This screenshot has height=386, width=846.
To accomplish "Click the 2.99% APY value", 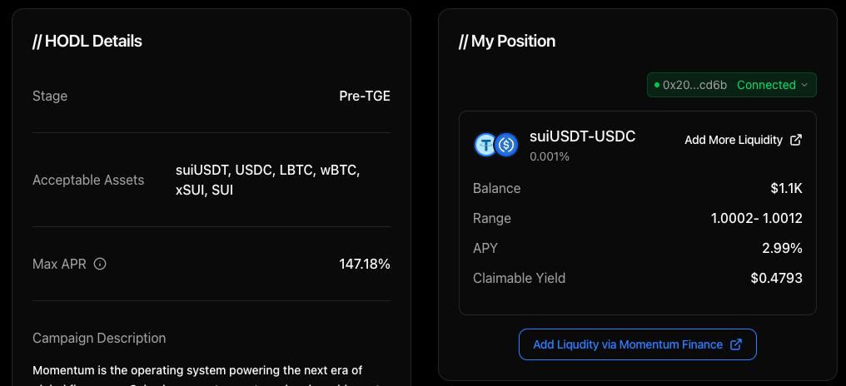I will pos(782,248).
